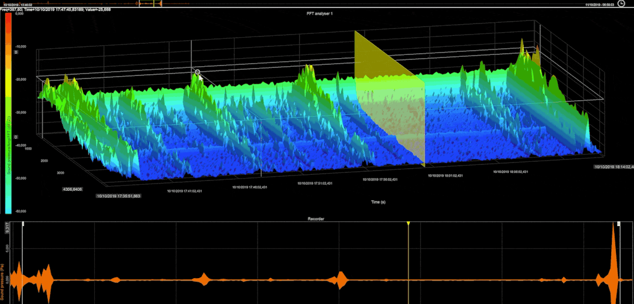Viewport: 634px width, 304px height.
Task: Click the 10/10/2019 18:14:02 end time field
Action: coord(614,166)
